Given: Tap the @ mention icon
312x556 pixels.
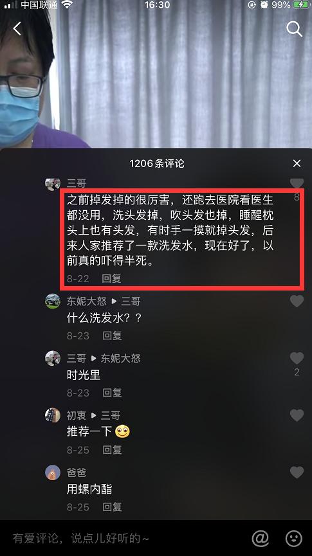Looking at the screenshot, I should pyautogui.click(x=260, y=539).
